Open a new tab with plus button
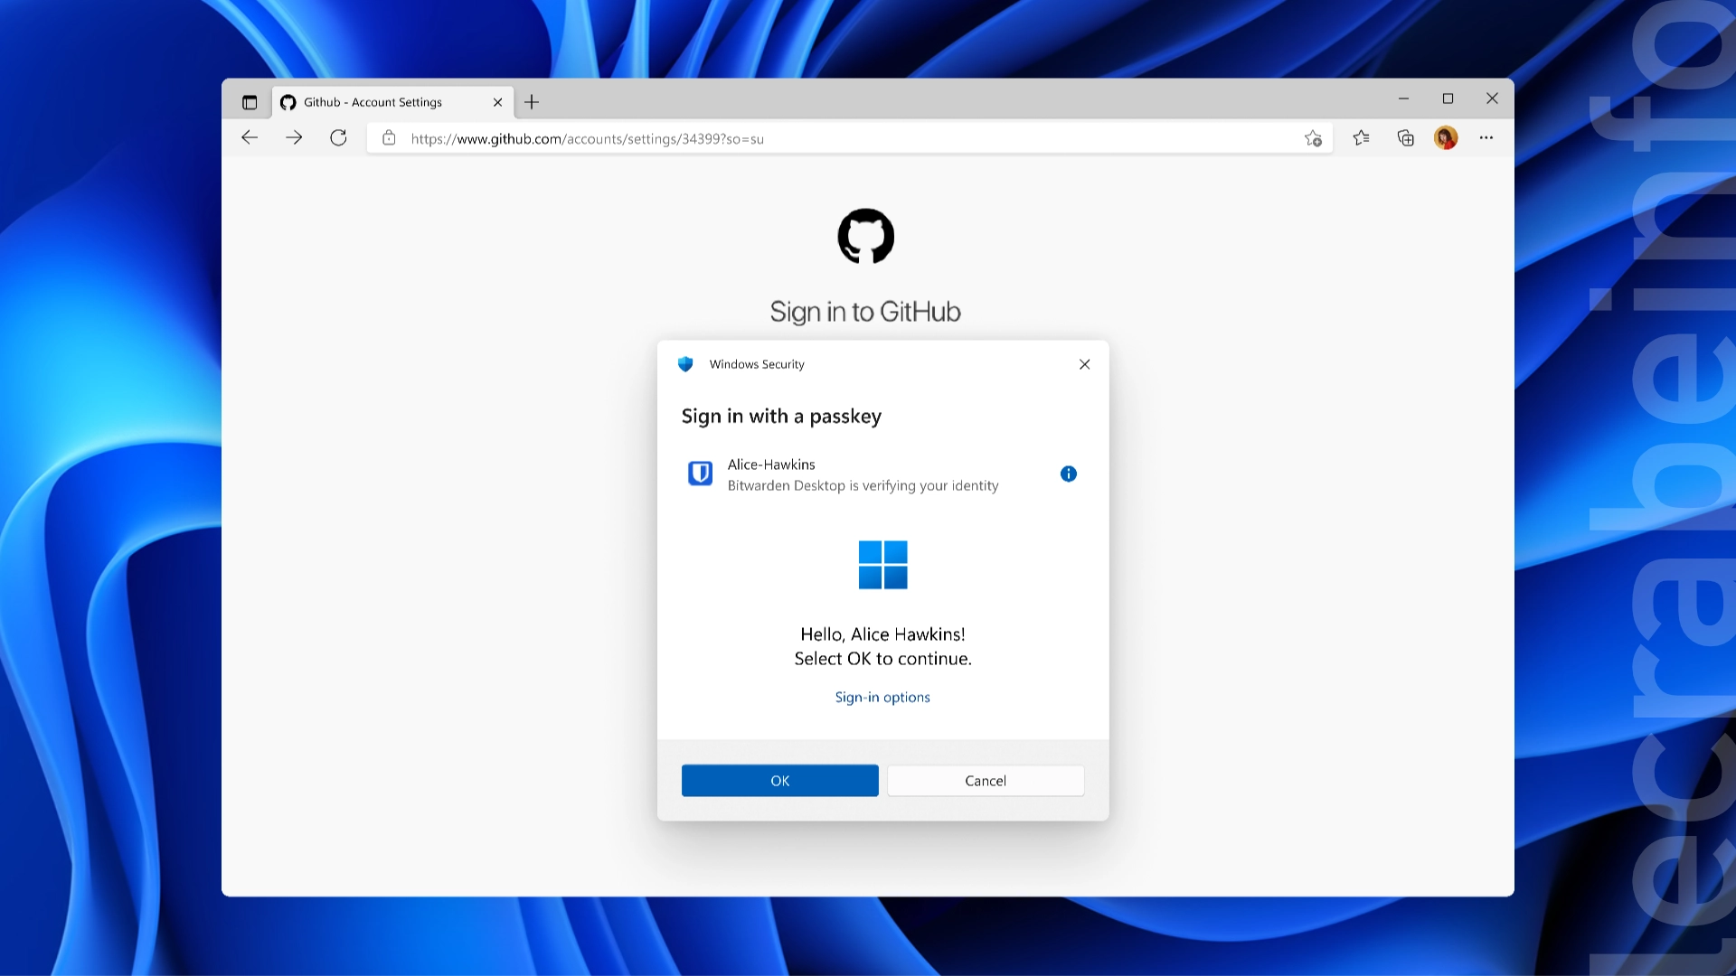The width and height of the screenshot is (1736, 976). [x=532, y=102]
